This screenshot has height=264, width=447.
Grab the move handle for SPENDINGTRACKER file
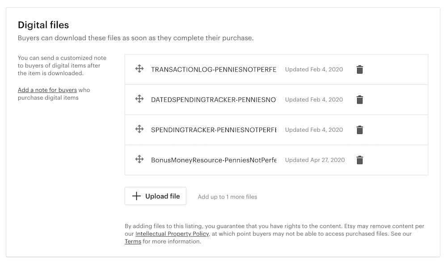[x=139, y=129]
